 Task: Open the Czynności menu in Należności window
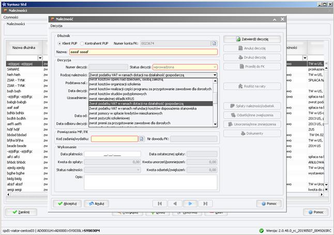tap(11, 17)
